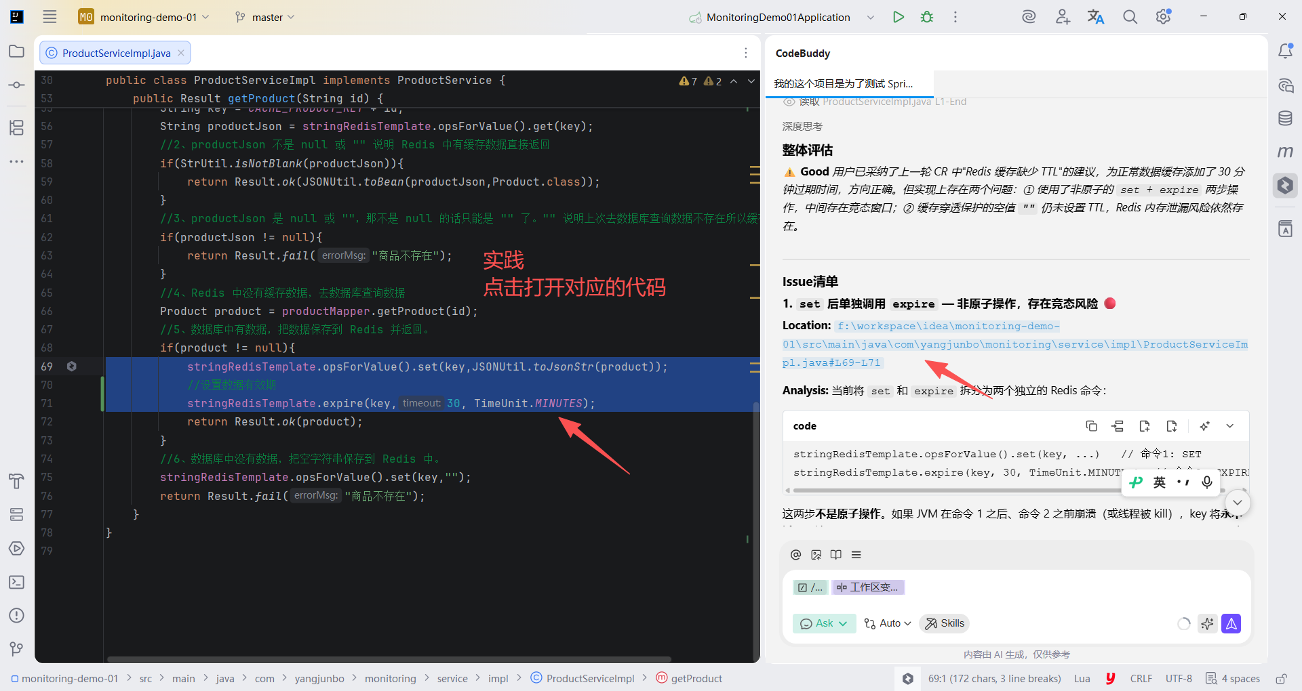Open IDE settings gear
The width and height of the screenshot is (1302, 691).
1164,17
